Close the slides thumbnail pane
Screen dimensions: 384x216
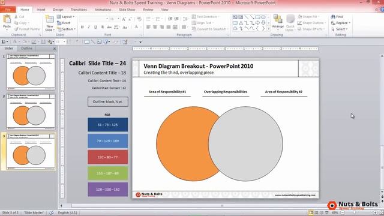pyautogui.click(x=55, y=49)
